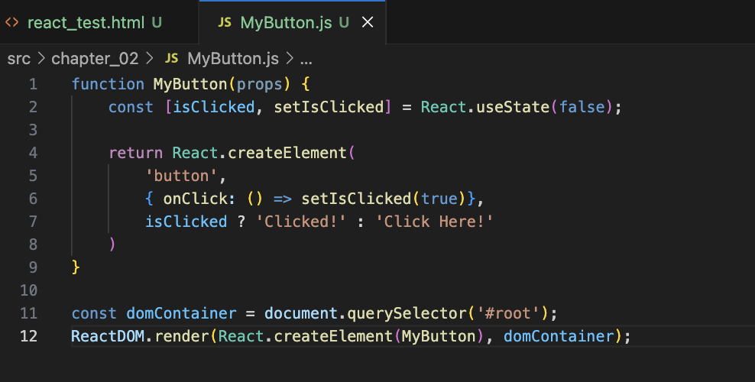Click the 'true' literal on line 6
Image resolution: width=755 pixels, height=382 pixels.
[x=439, y=199]
